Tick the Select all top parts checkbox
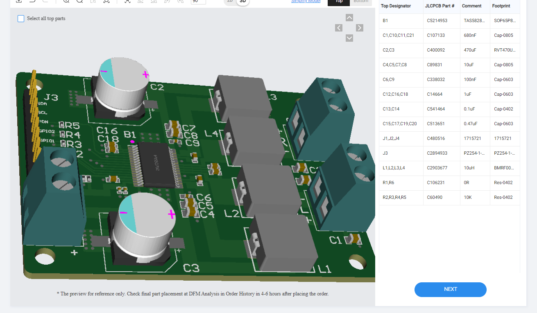537x313 pixels. coord(21,18)
